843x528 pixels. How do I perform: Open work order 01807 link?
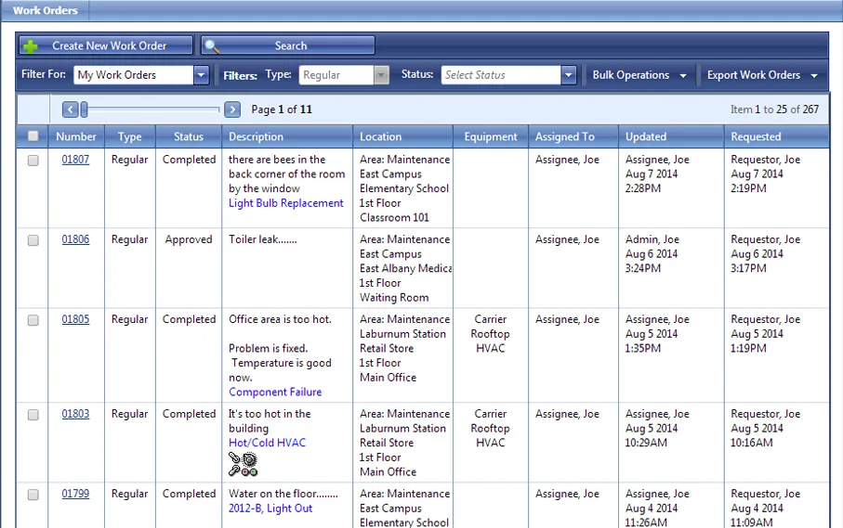tap(76, 160)
